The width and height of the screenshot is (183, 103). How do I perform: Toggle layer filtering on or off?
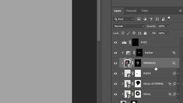[x=169, y=19]
